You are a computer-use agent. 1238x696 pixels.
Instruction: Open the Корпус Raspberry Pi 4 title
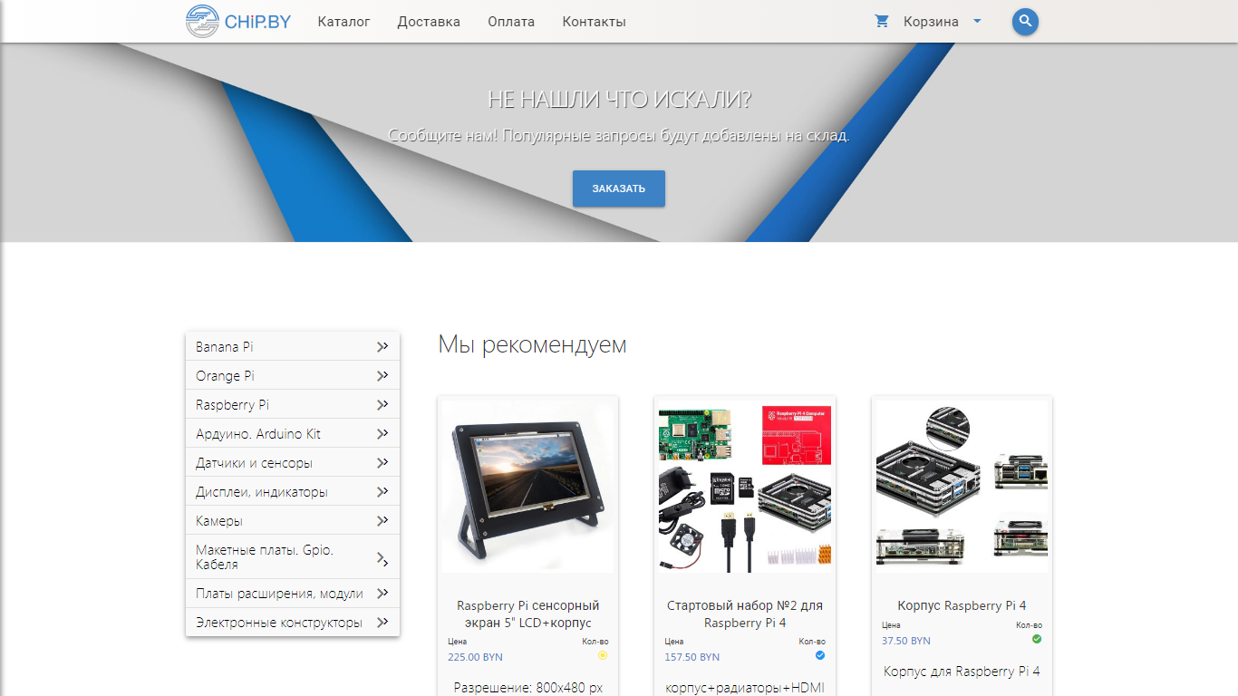tap(962, 604)
